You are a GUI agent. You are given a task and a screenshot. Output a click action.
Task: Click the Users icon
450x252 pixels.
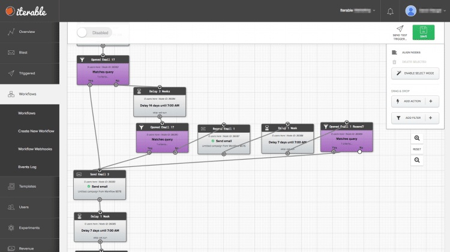(x=11, y=207)
